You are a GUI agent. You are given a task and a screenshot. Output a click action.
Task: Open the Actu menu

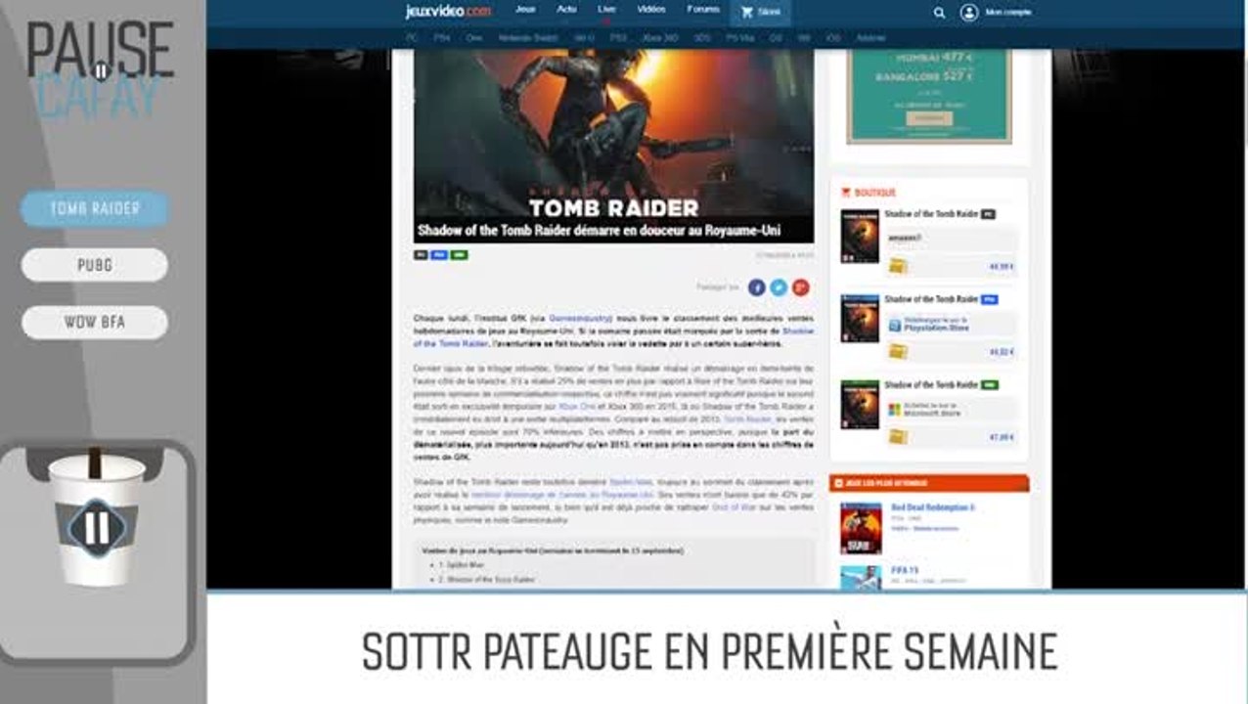point(566,10)
